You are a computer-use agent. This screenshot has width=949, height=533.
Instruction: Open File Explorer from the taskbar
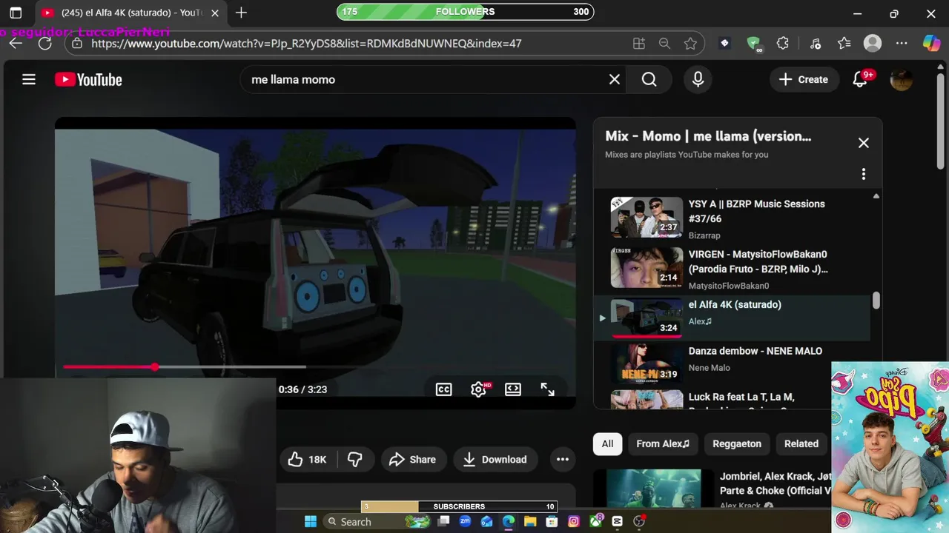[530, 521]
